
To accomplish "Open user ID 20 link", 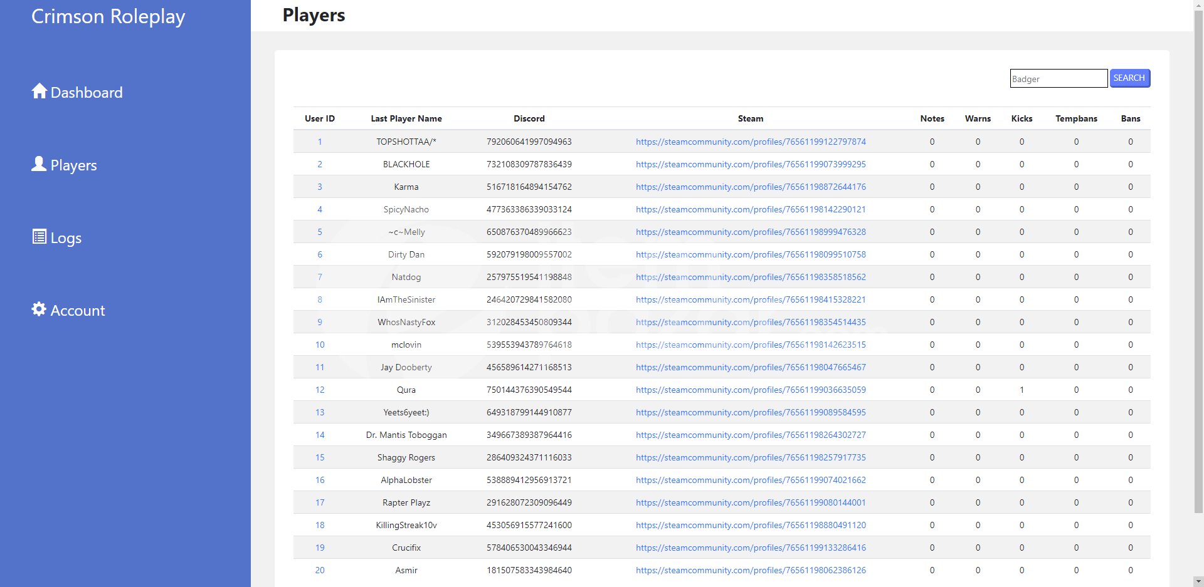I will click(x=320, y=570).
